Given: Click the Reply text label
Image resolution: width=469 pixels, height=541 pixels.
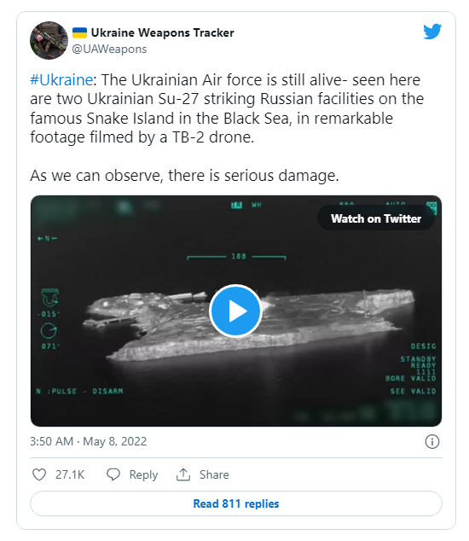Looking at the screenshot, I should point(143,474).
